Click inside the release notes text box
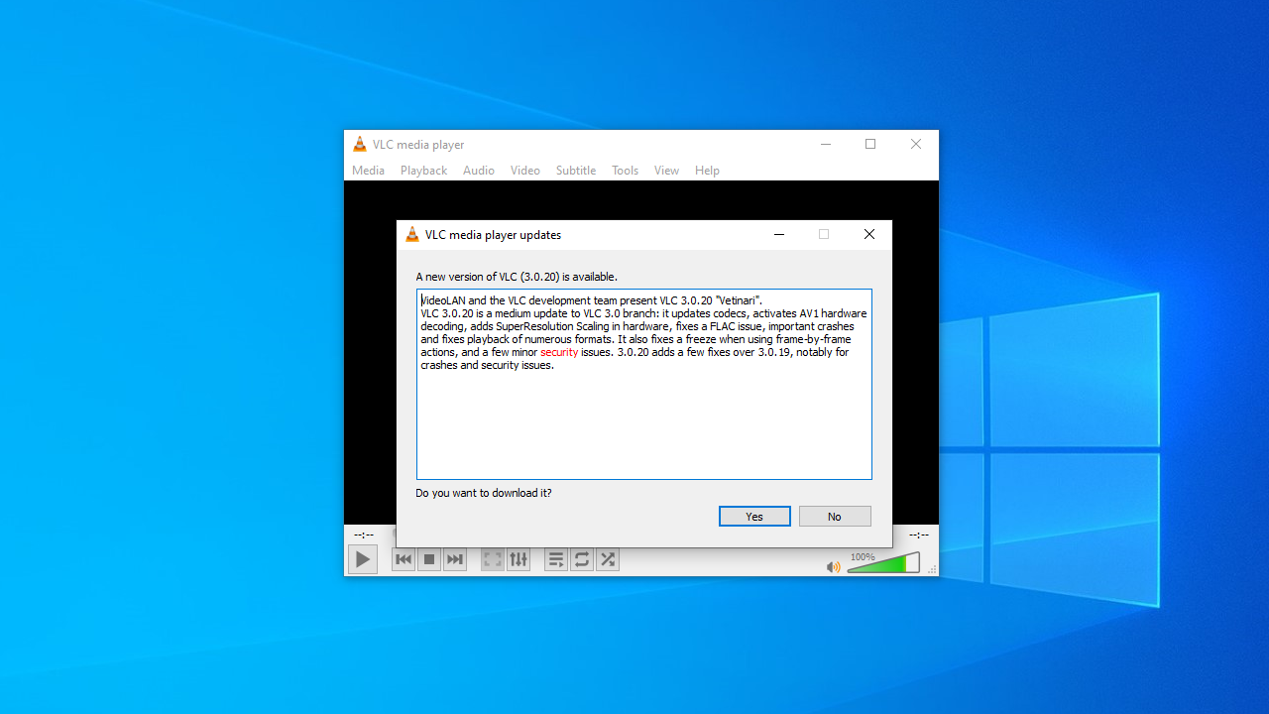This screenshot has width=1269, height=714. [x=644, y=385]
